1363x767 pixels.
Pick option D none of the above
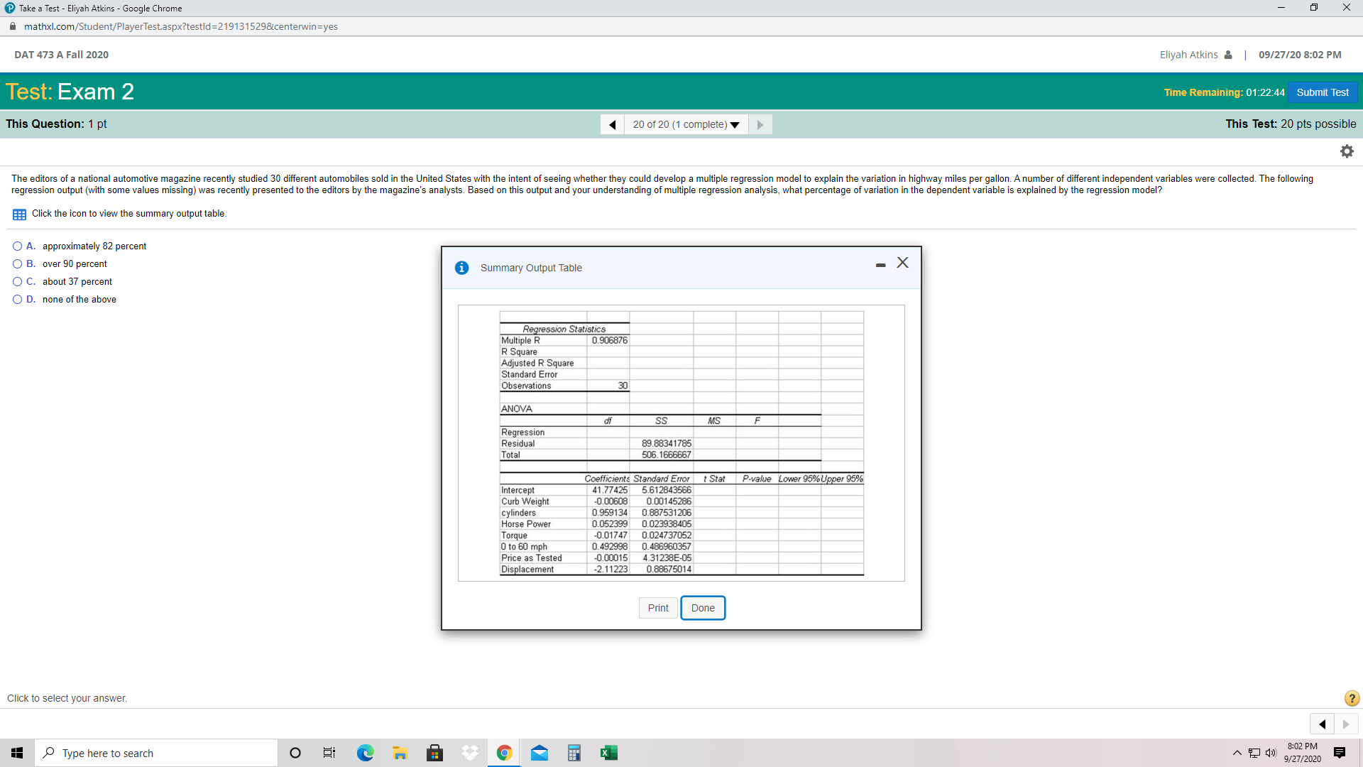pos(18,300)
